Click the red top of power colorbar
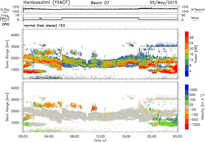 pos(187,34)
